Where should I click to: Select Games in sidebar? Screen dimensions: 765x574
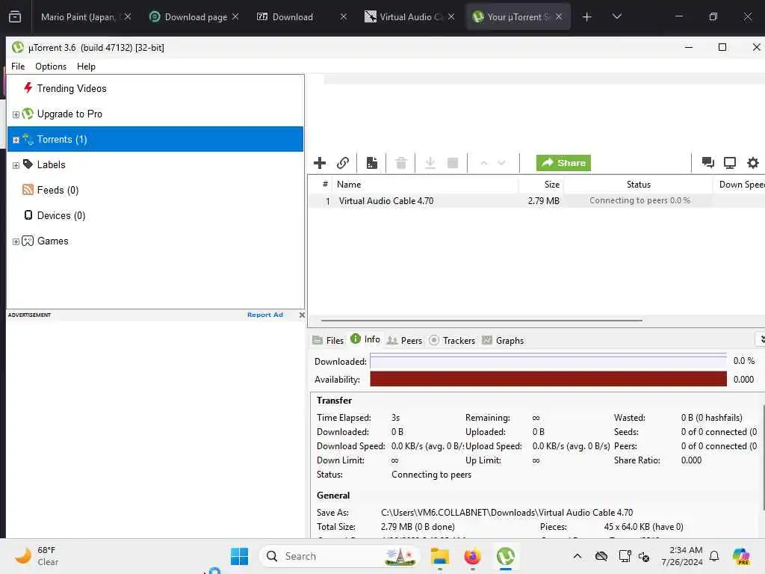click(53, 241)
